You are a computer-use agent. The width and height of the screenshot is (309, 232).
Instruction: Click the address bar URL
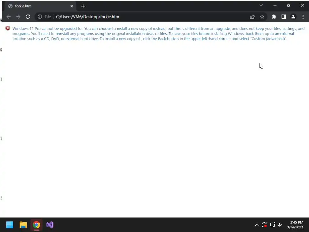[x=88, y=17]
